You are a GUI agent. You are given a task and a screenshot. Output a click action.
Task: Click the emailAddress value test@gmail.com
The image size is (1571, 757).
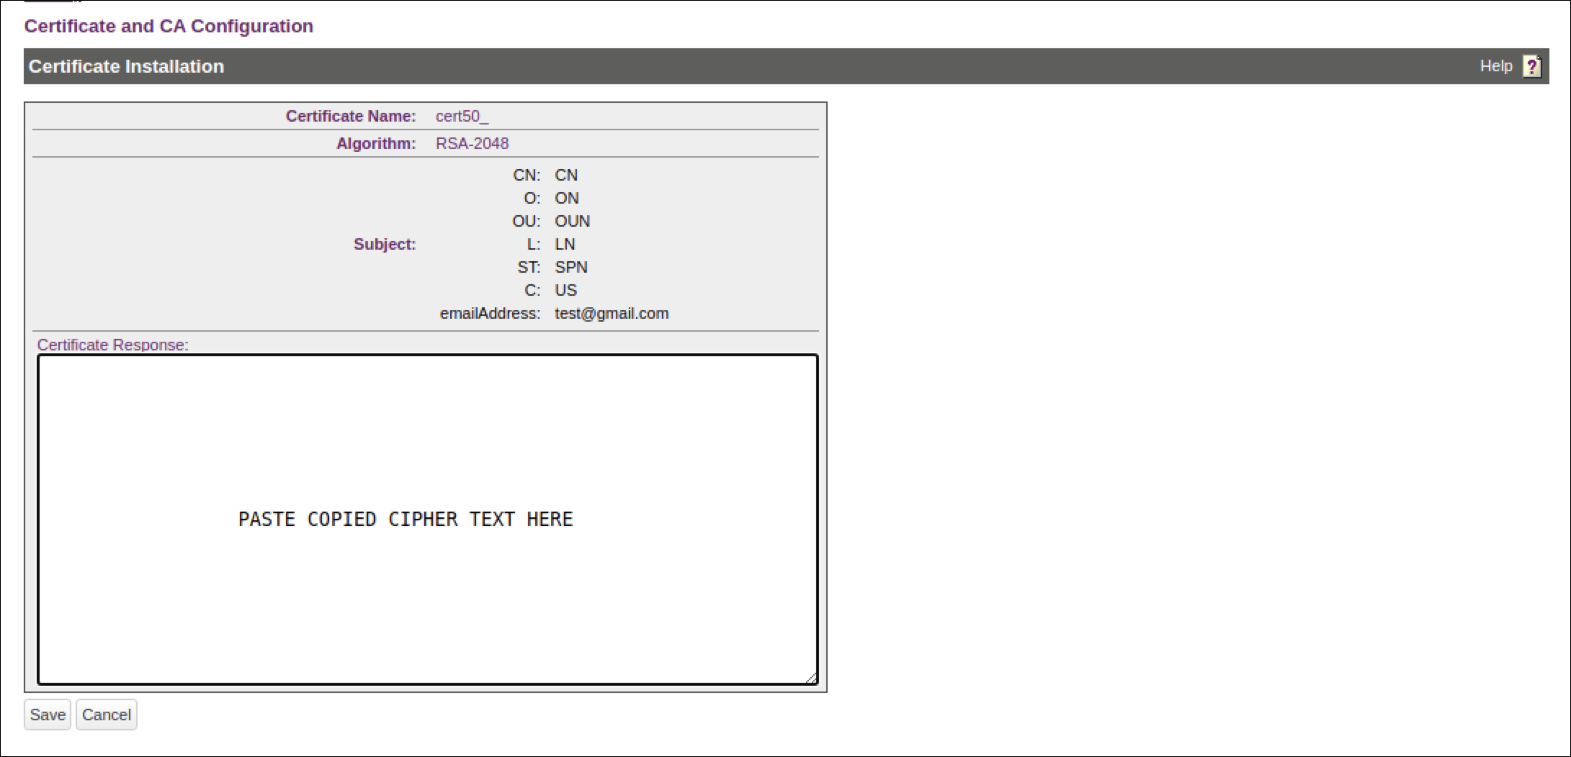point(611,313)
